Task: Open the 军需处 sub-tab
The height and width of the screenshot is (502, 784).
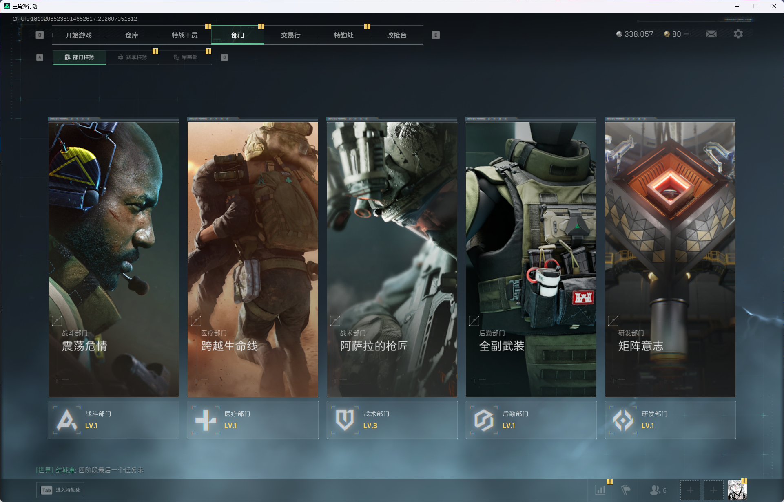Action: pyautogui.click(x=185, y=57)
